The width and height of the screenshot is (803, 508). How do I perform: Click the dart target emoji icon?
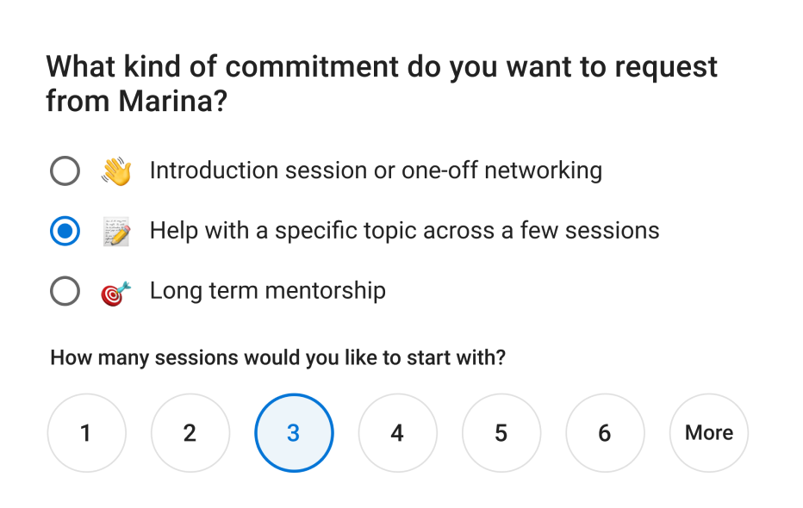coord(116,292)
